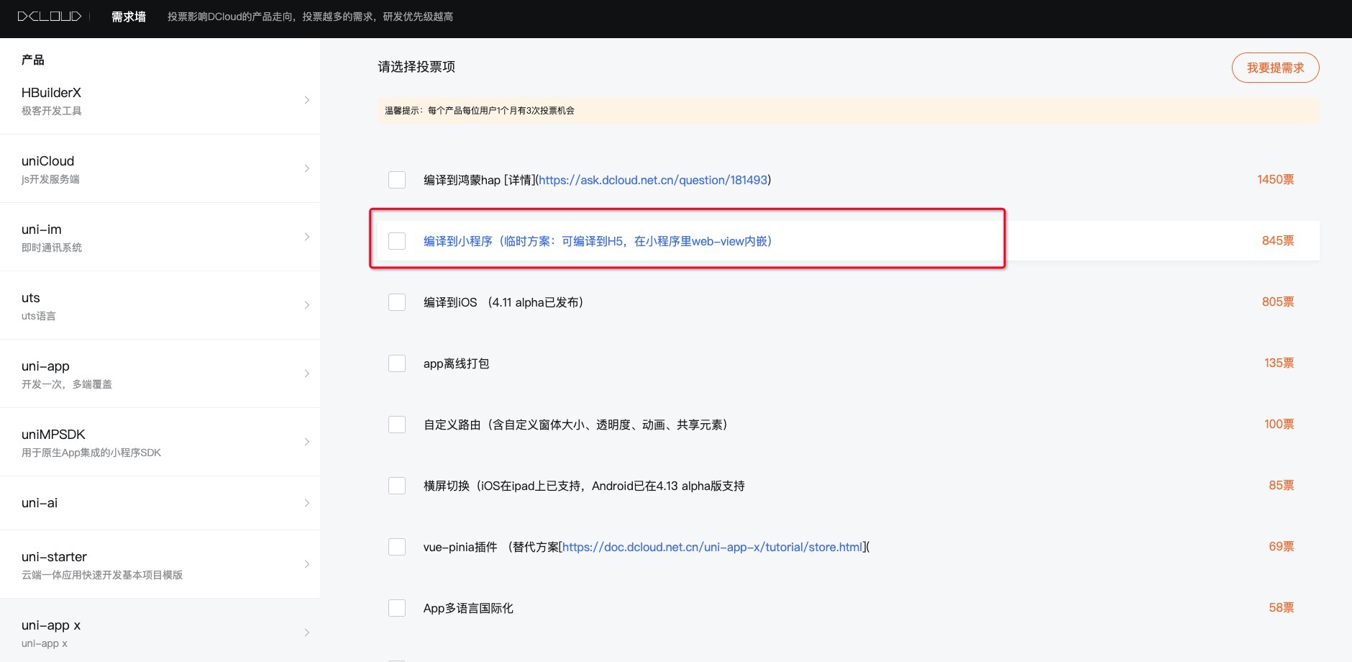Click the 85票 vote count
This screenshot has width=1352, height=662.
click(x=1282, y=486)
